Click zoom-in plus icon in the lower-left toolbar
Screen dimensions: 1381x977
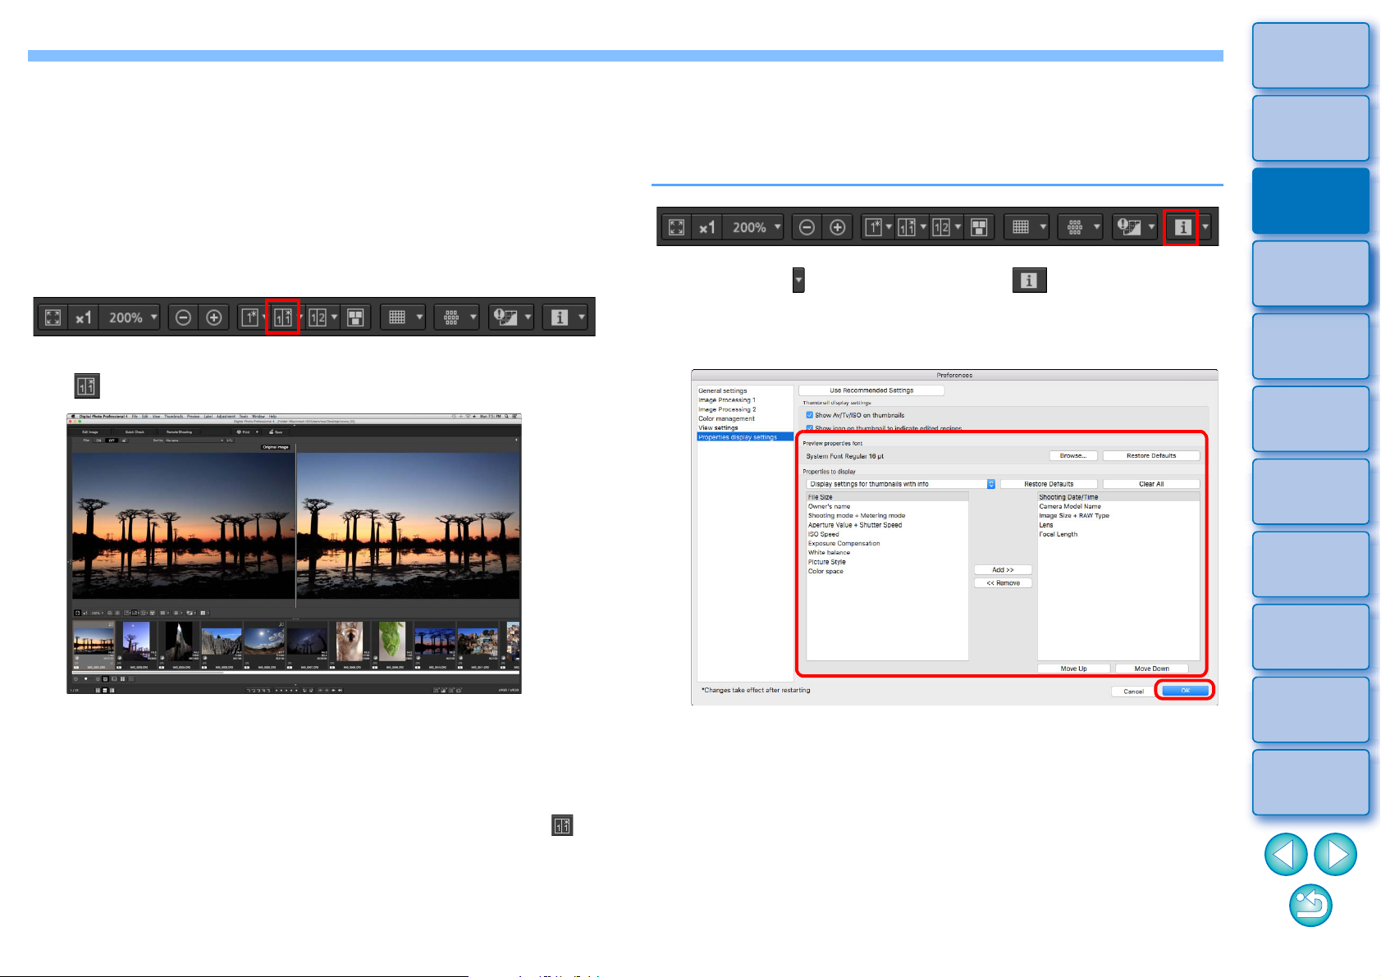213,317
